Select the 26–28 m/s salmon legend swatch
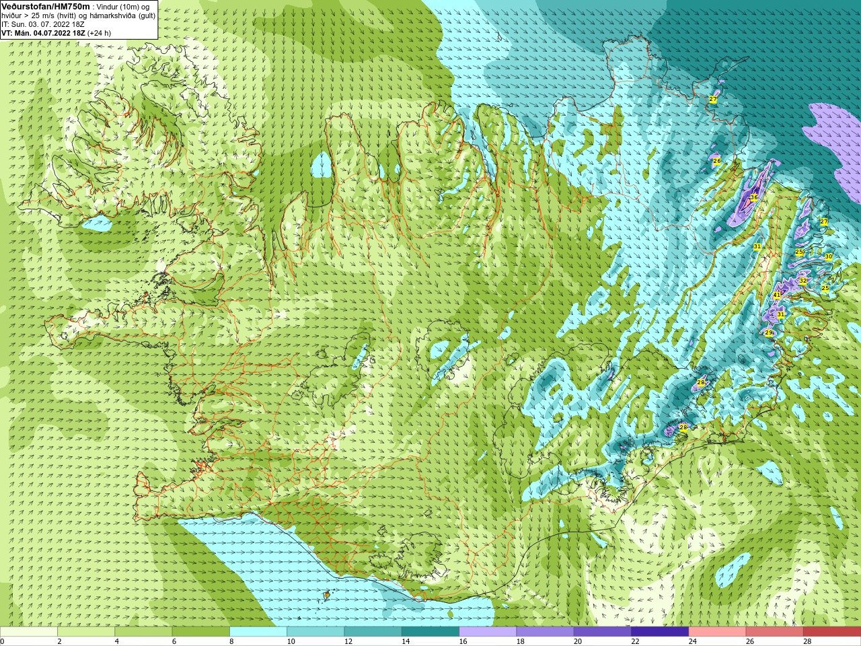861x646 pixels. coord(775,632)
